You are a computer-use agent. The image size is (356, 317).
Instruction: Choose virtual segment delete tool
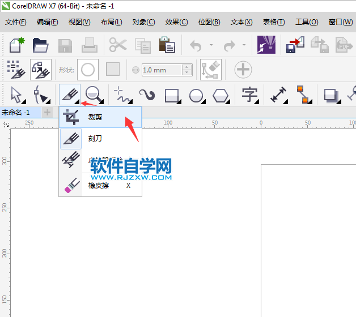[100, 160]
